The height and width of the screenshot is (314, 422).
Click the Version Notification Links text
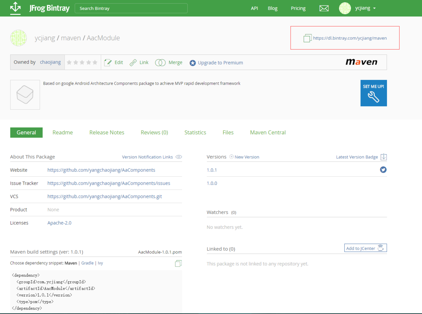pos(147,157)
